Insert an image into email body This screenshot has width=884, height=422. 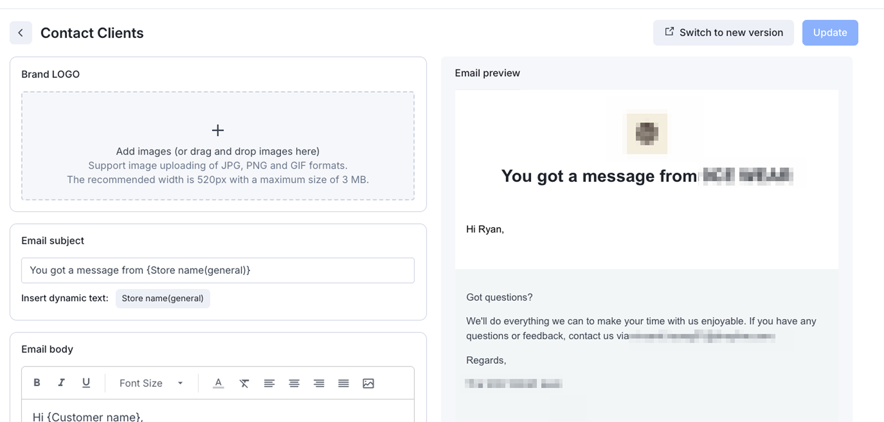tap(369, 383)
